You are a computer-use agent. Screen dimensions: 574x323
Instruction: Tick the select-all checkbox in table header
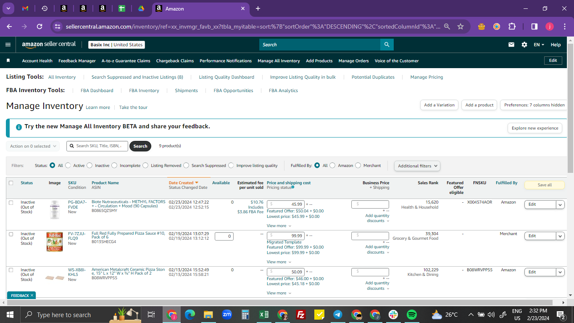coord(11,183)
